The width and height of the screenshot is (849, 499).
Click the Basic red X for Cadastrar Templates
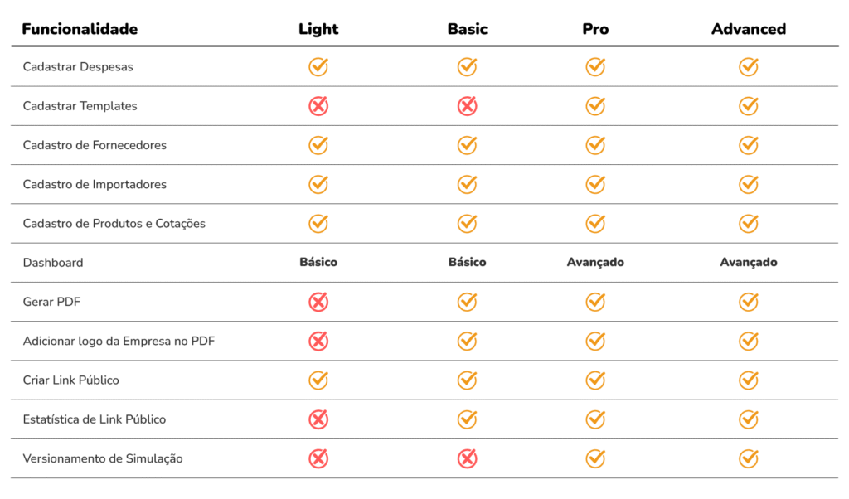[x=468, y=106]
